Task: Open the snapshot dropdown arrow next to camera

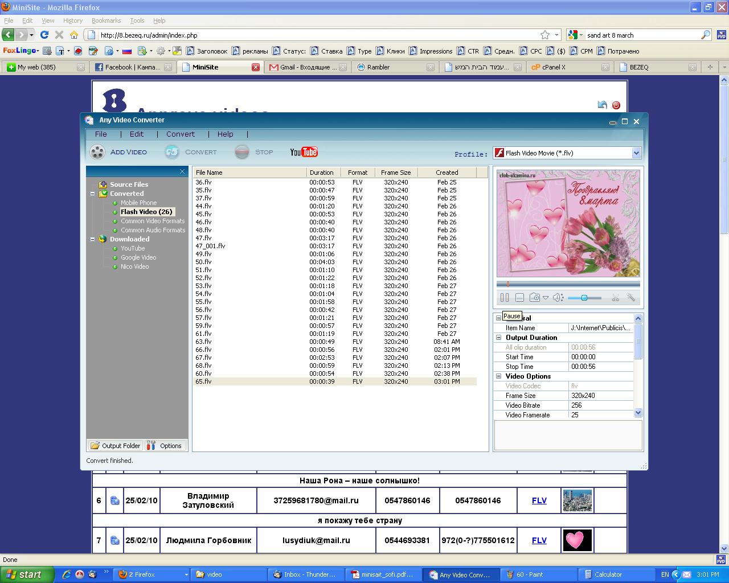Action: (546, 298)
